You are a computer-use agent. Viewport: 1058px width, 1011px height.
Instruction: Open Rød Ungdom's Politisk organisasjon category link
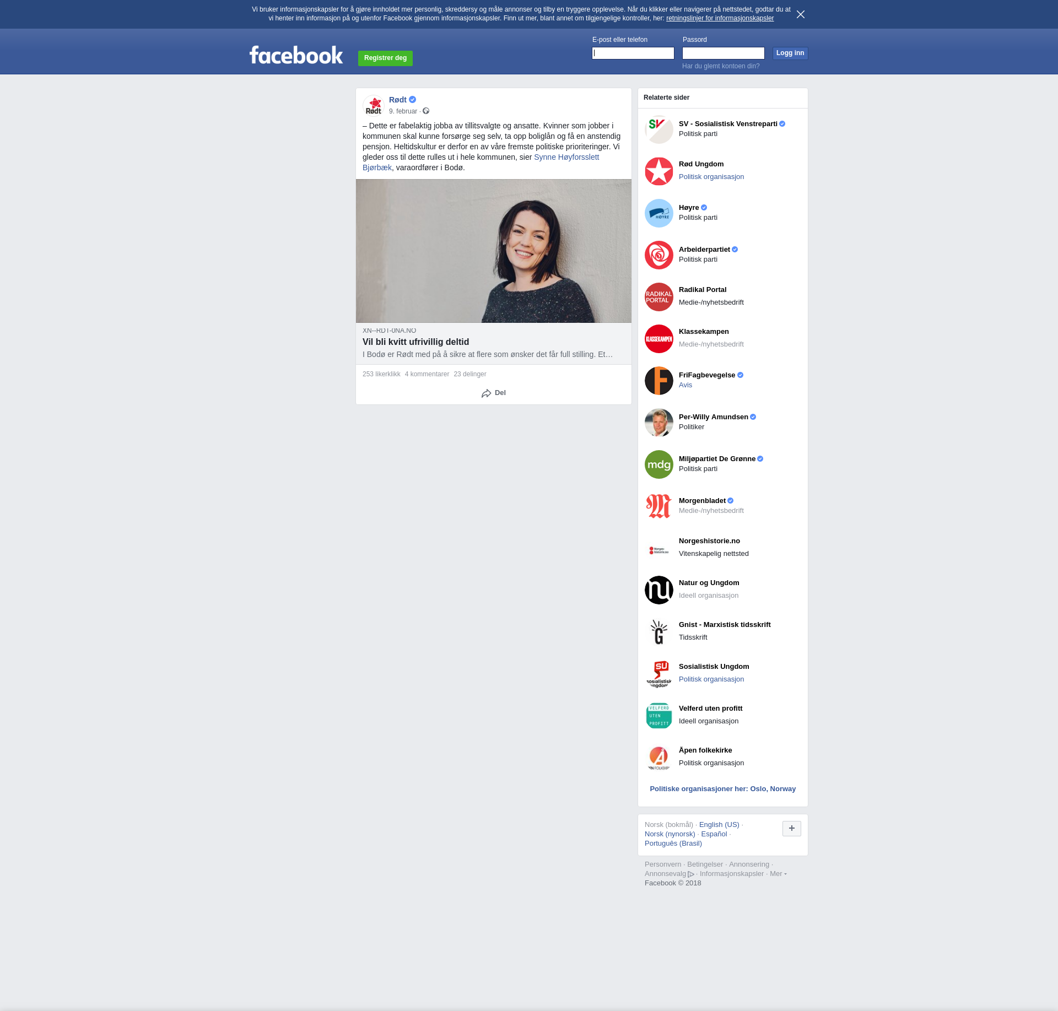[x=711, y=177]
